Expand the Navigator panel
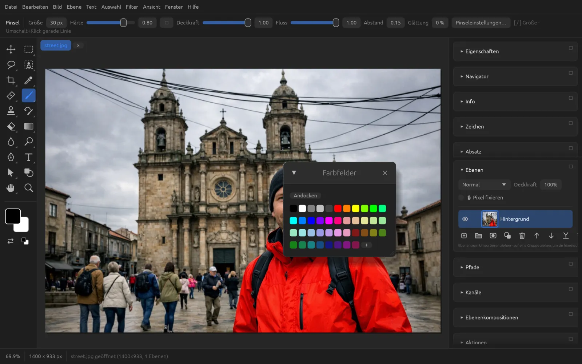 462,76
